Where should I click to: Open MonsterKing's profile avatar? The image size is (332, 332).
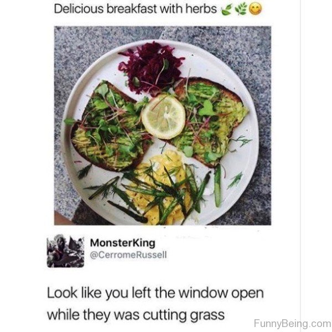point(65,251)
